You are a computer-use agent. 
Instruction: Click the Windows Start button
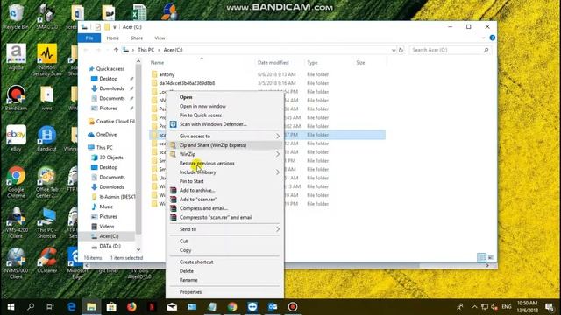point(11,307)
